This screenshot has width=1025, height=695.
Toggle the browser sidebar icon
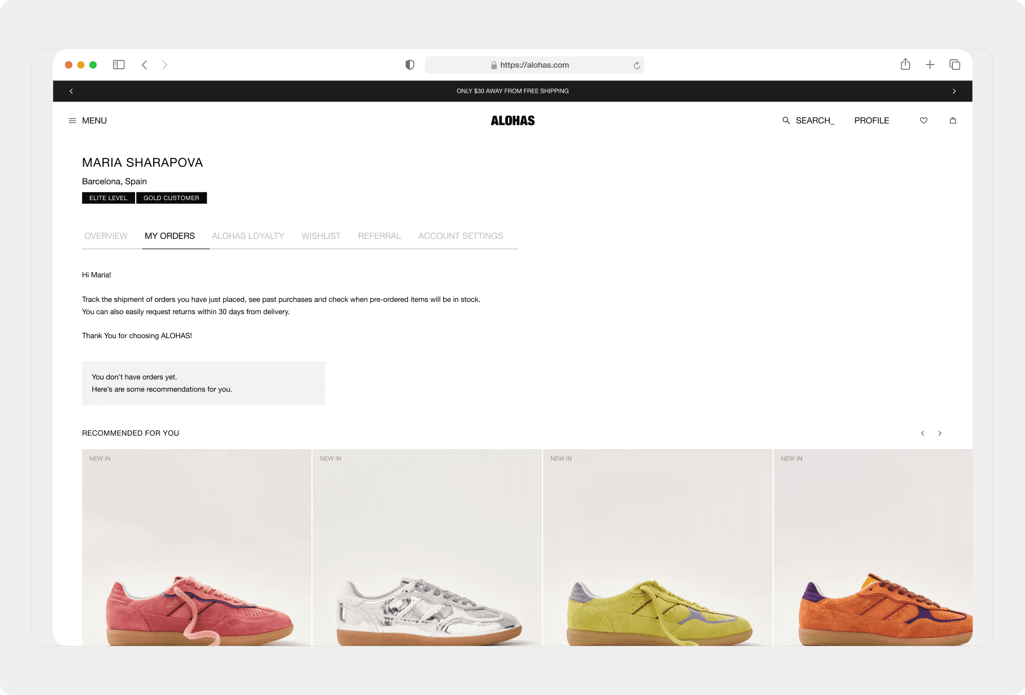[x=119, y=65]
